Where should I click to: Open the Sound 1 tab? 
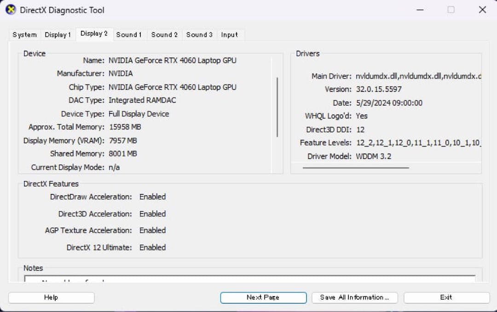(x=129, y=34)
